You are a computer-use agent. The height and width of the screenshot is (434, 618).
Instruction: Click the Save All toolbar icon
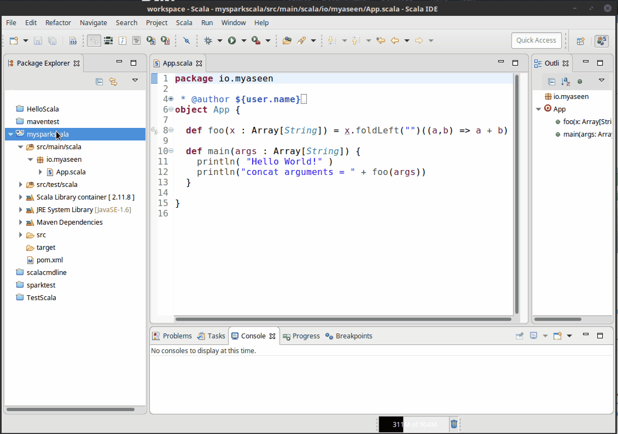click(52, 40)
